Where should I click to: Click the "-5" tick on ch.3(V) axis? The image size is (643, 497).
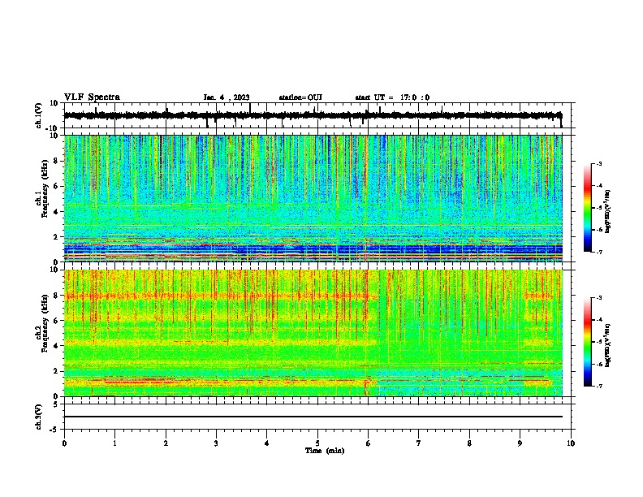point(55,430)
